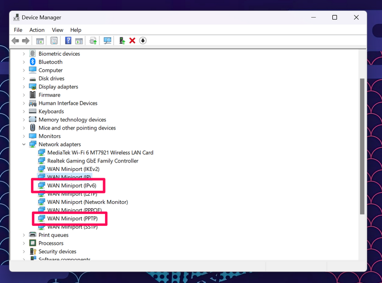Click the Update driver icon with green arrow

click(122, 41)
